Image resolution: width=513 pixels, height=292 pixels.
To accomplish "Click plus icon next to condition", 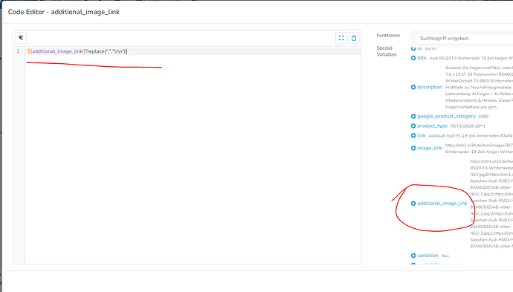I will coord(413,256).
